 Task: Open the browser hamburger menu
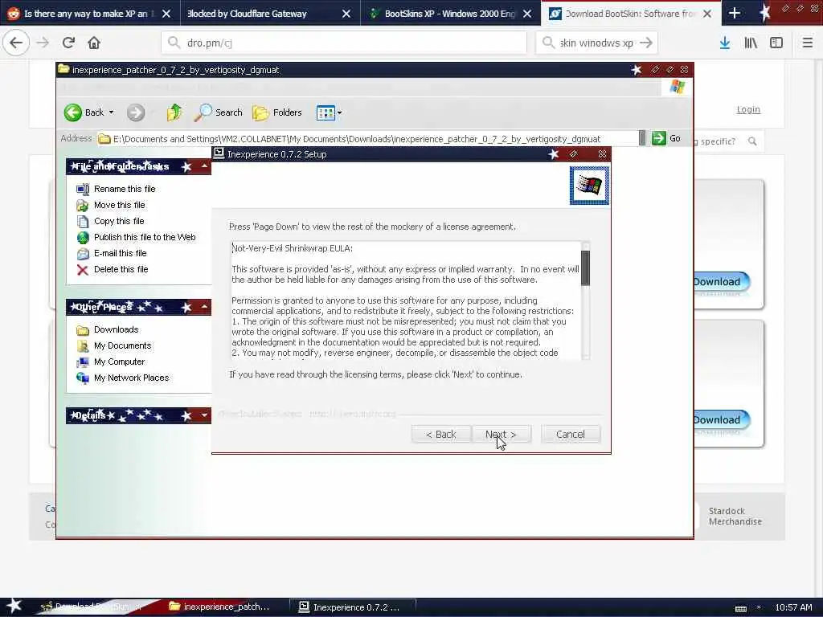pos(808,43)
